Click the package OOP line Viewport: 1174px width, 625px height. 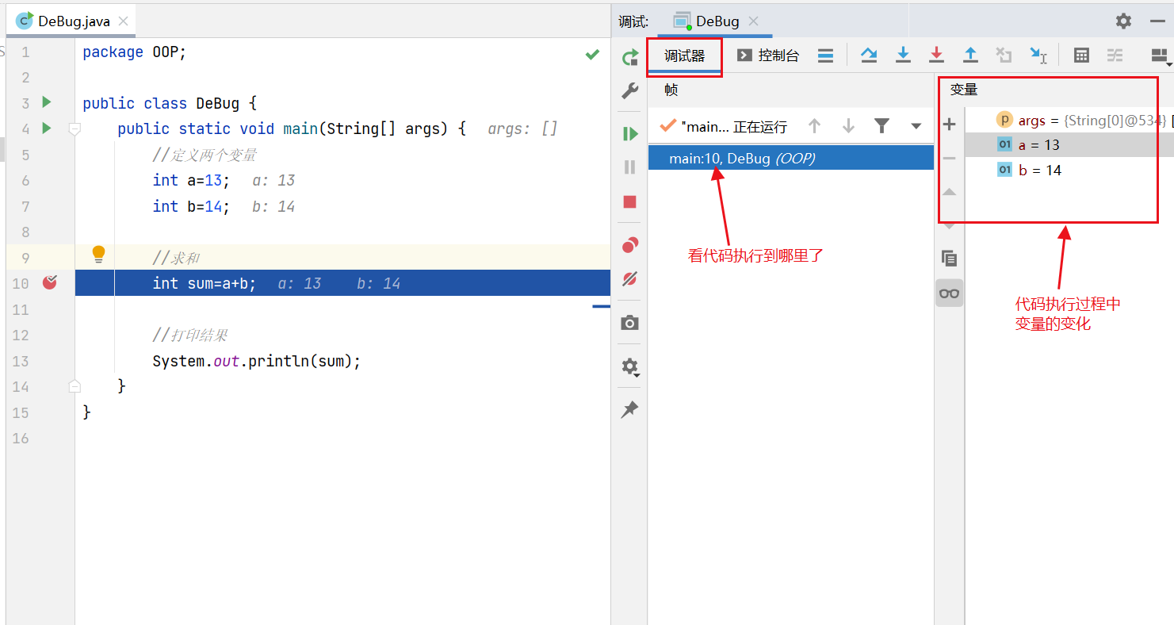pyautogui.click(x=134, y=52)
